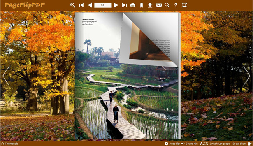
Task: Open the bookmark panel icon
Action: click(x=142, y=5)
